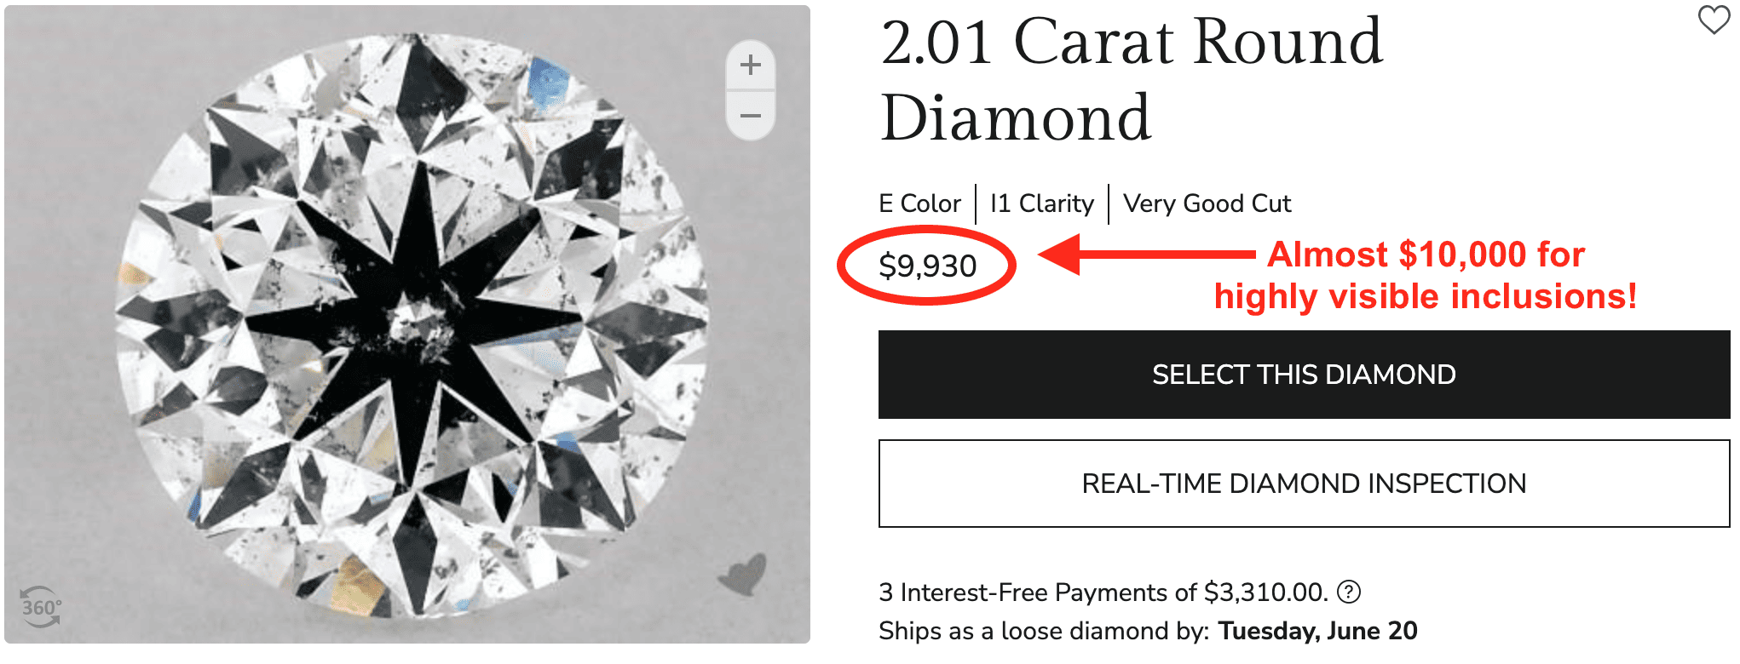Click the "highly visible inclusions!" red text
Image resolution: width=1740 pixels, height=664 pixels.
click(1425, 297)
